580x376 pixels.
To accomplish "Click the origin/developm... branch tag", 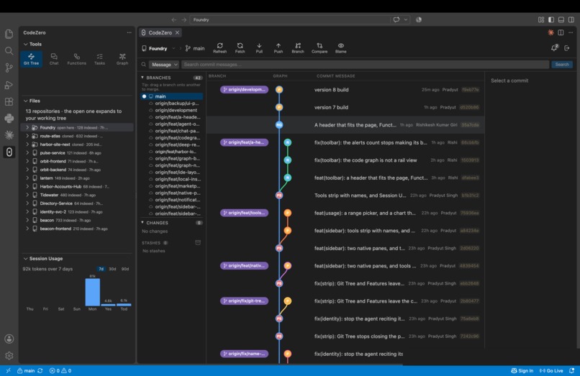I will click(244, 89).
